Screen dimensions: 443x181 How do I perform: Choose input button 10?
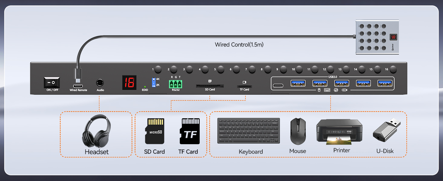pyautogui.click(x=299, y=69)
